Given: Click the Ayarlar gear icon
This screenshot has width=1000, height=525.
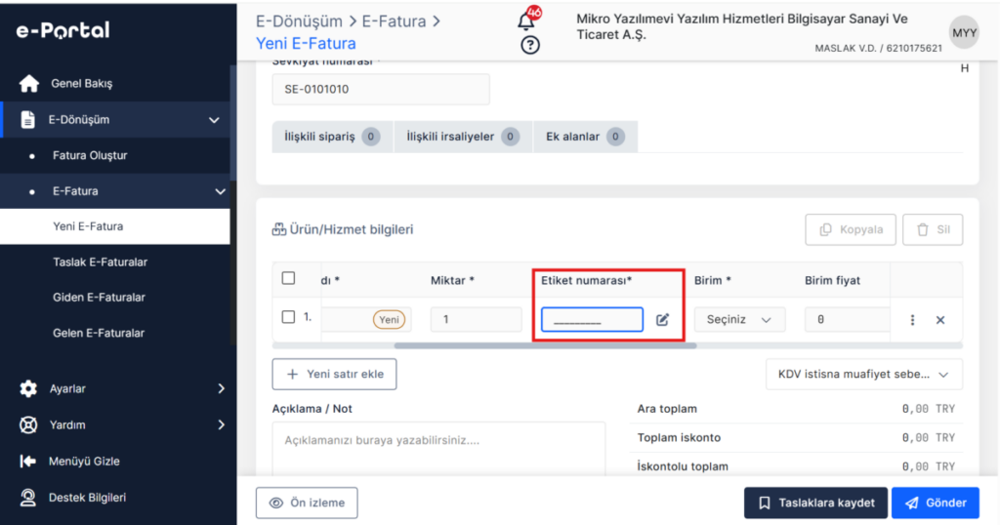Looking at the screenshot, I should point(28,388).
